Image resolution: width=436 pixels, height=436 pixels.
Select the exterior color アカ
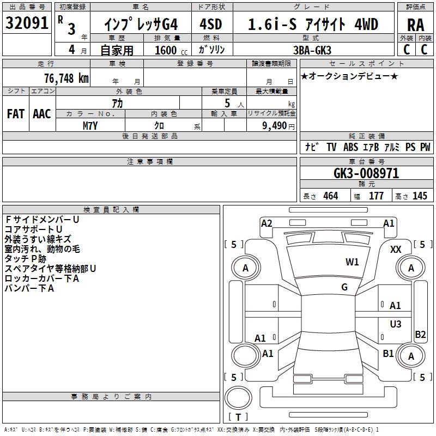pos(117,104)
